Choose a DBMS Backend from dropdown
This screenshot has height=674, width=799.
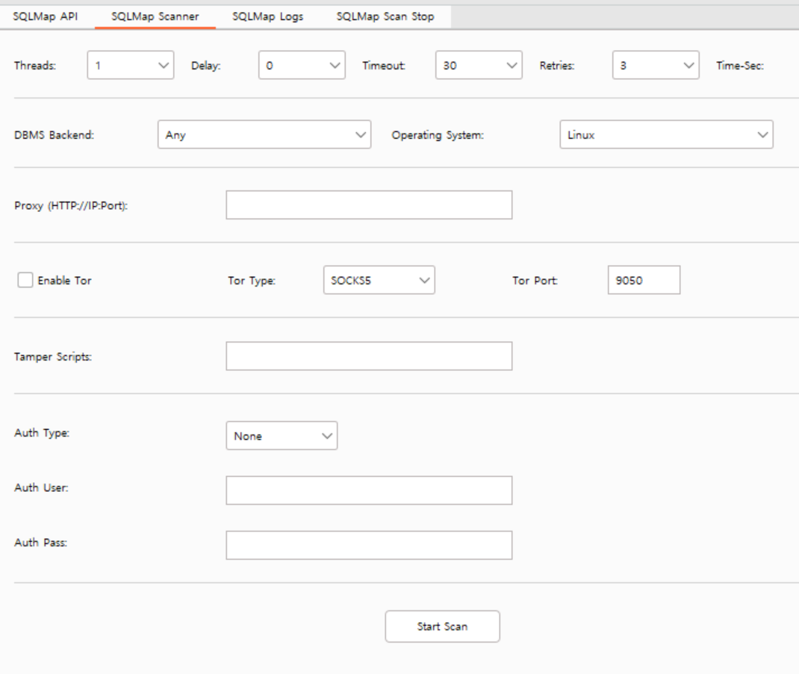click(x=264, y=134)
